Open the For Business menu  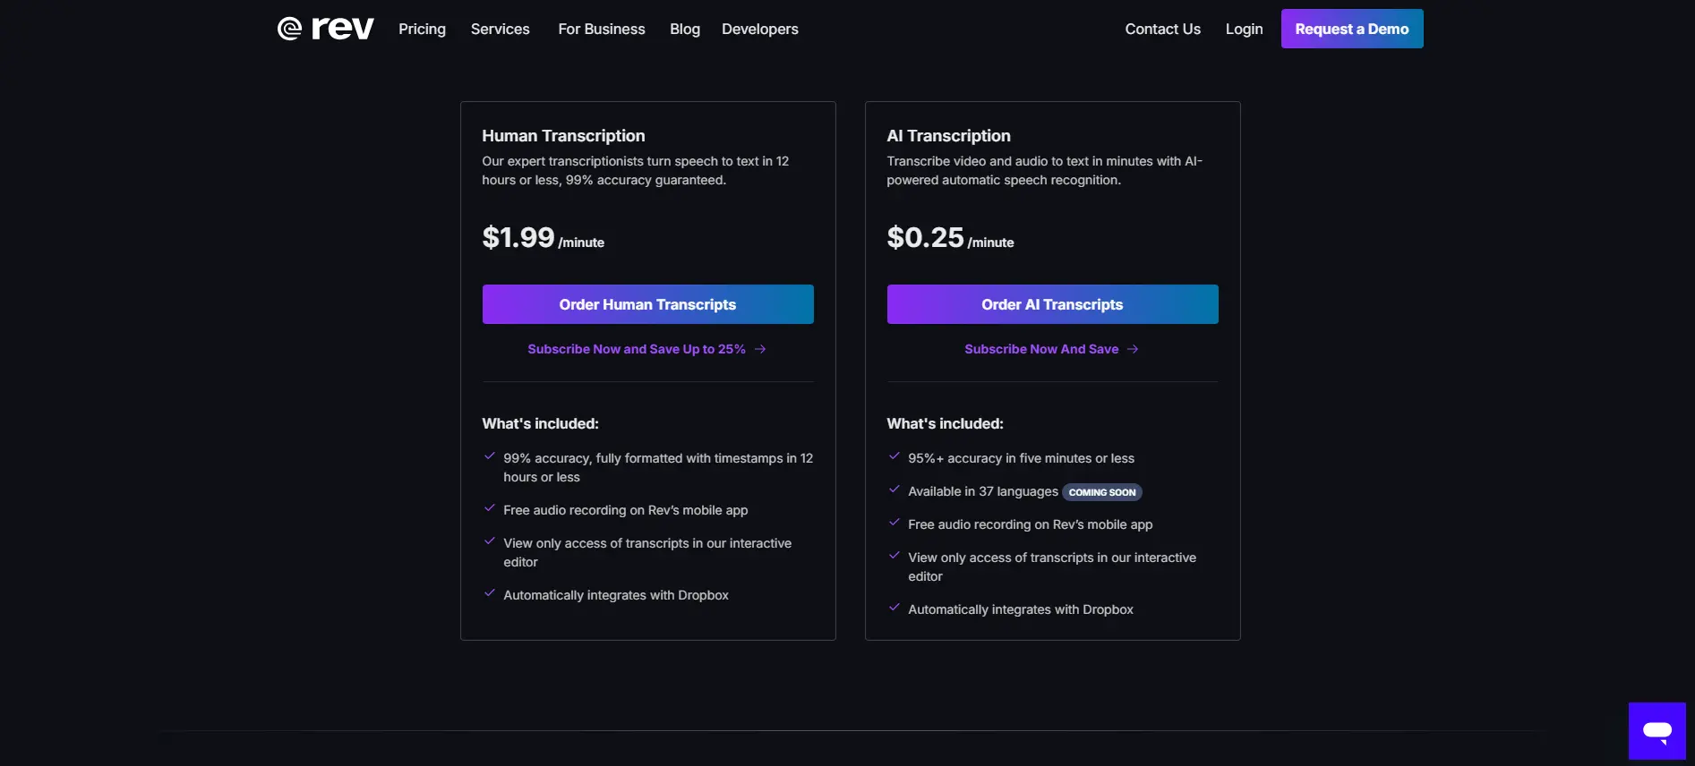[602, 29]
